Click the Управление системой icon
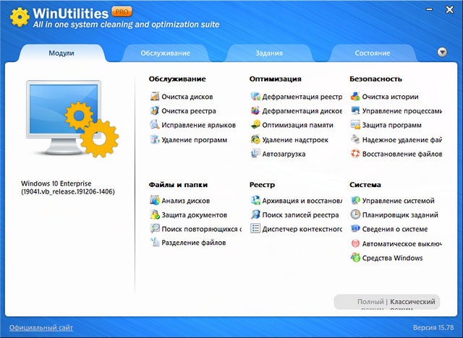 tap(355, 200)
